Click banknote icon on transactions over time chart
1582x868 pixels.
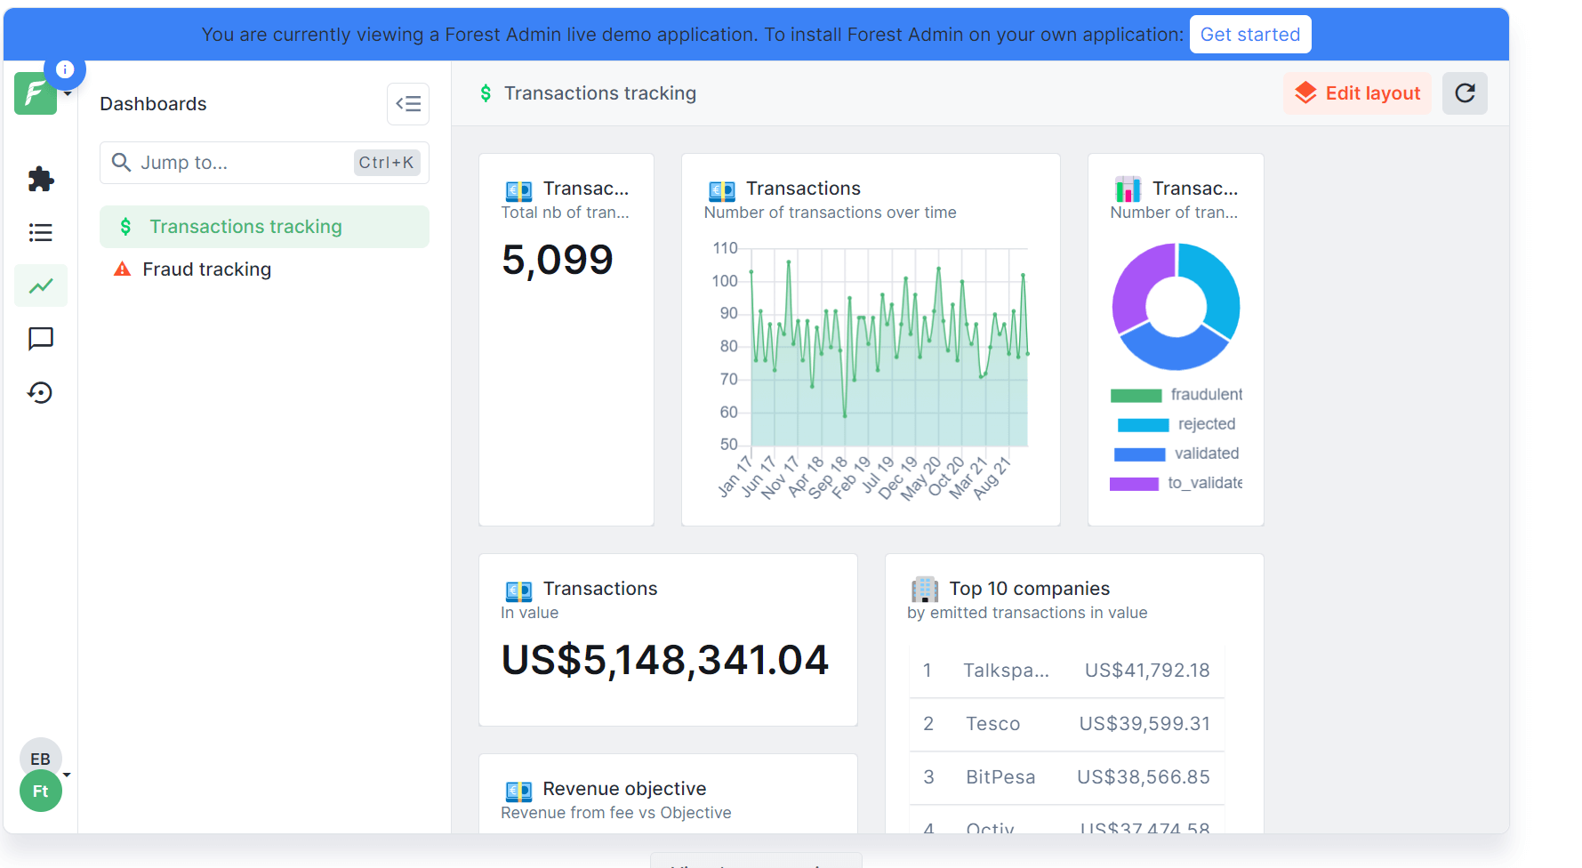(x=721, y=189)
